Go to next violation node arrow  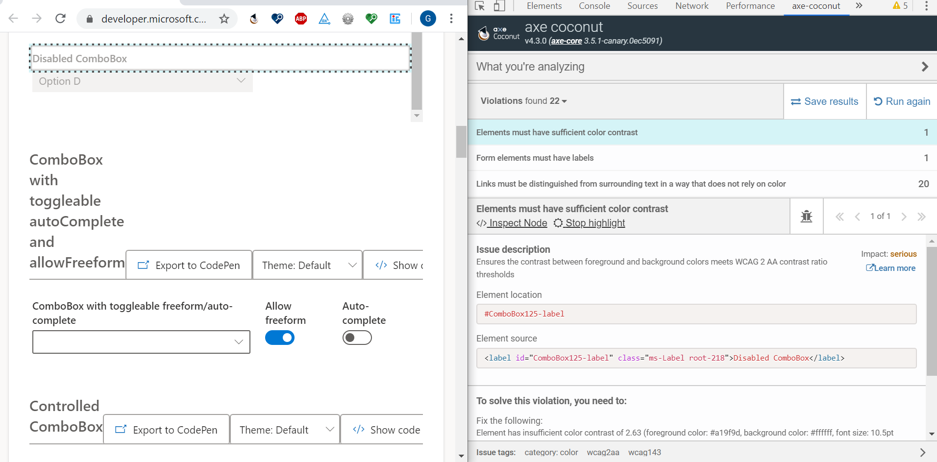(x=904, y=217)
